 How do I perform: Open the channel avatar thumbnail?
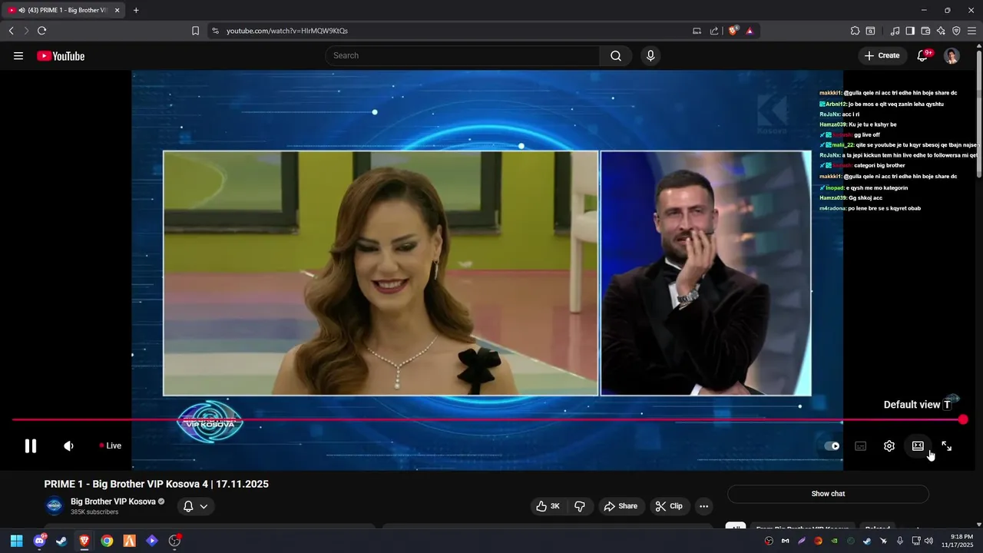click(x=54, y=505)
